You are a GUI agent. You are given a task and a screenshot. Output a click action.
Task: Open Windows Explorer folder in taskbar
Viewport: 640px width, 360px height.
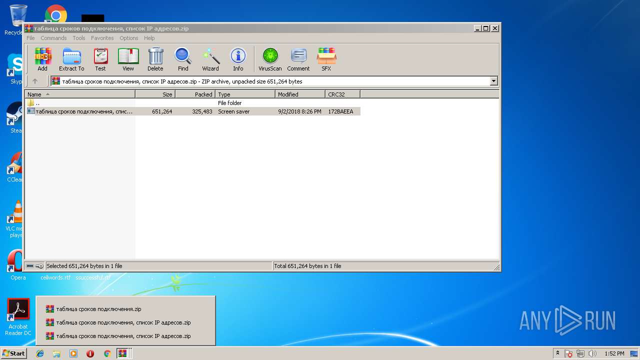coord(56,353)
